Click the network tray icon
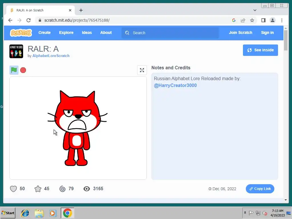This screenshot has height=219, width=292. [258, 213]
